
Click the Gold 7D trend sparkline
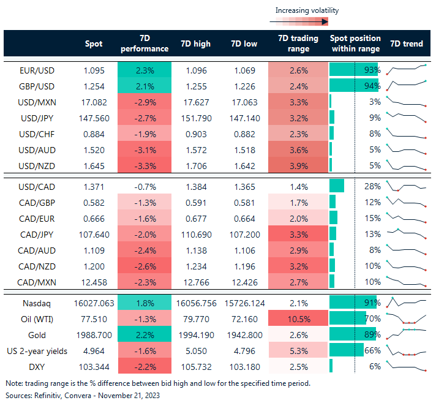[406, 334]
